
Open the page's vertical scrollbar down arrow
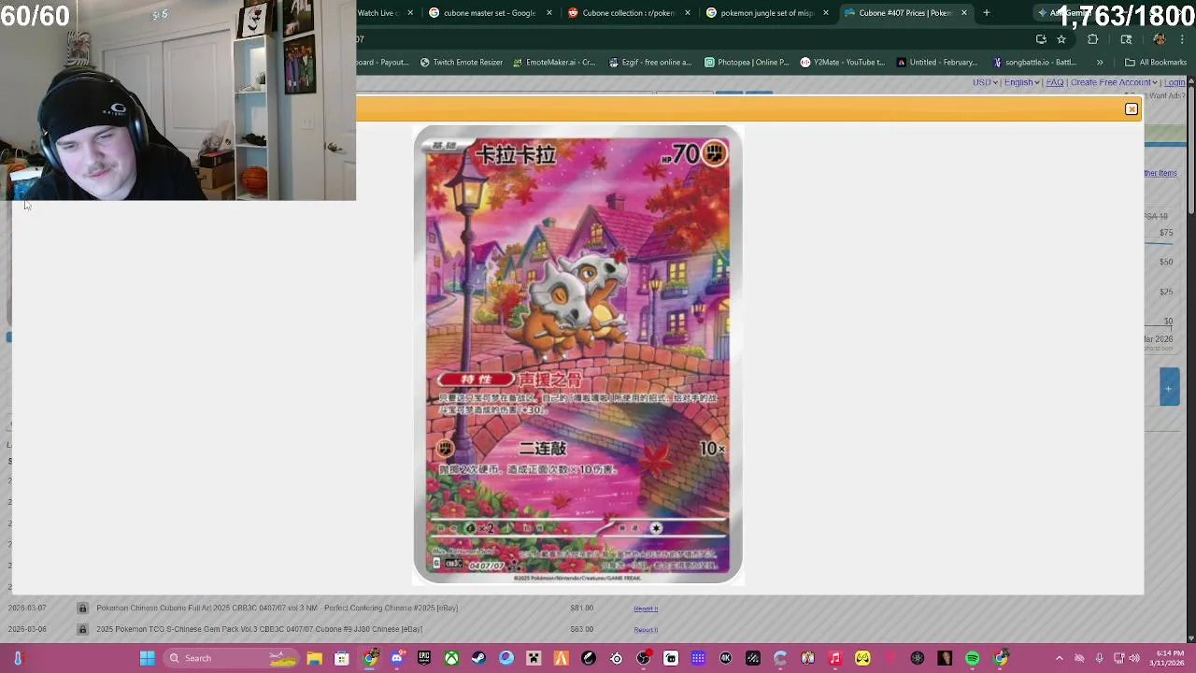pos(1190,638)
